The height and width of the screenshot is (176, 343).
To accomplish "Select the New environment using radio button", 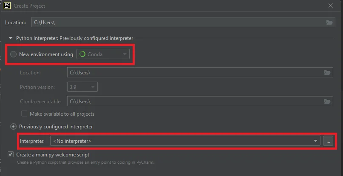I will 14,54.
